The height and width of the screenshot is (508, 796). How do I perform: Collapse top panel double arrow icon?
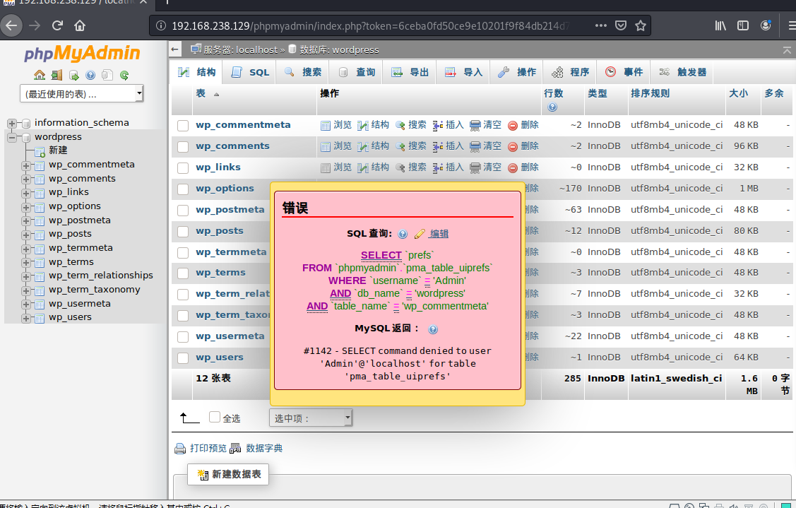pos(786,49)
